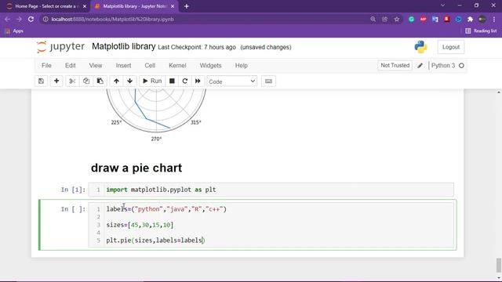Viewport: 502px width, 282px height.
Task: Click the green Grammarly extension icon
Action: (x=411, y=19)
